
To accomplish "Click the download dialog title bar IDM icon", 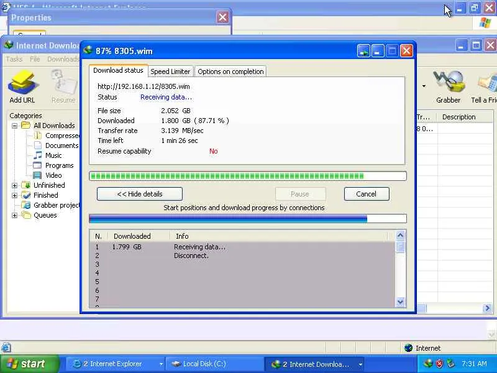I will point(88,50).
